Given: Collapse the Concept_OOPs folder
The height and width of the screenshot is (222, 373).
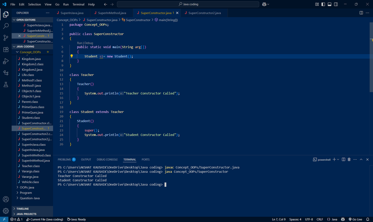Looking at the screenshot, I should 32,52.
